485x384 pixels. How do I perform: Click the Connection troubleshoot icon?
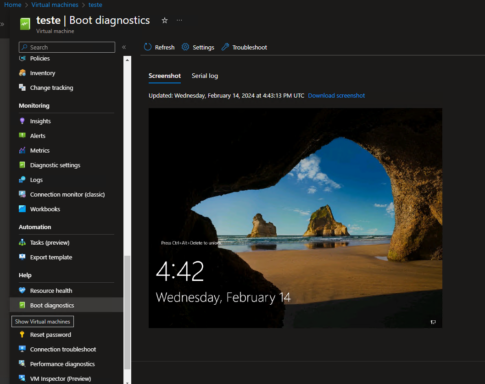(x=22, y=349)
